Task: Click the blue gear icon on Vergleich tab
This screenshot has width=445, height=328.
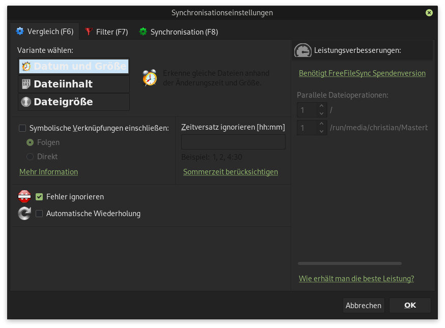Action: pyautogui.click(x=20, y=31)
